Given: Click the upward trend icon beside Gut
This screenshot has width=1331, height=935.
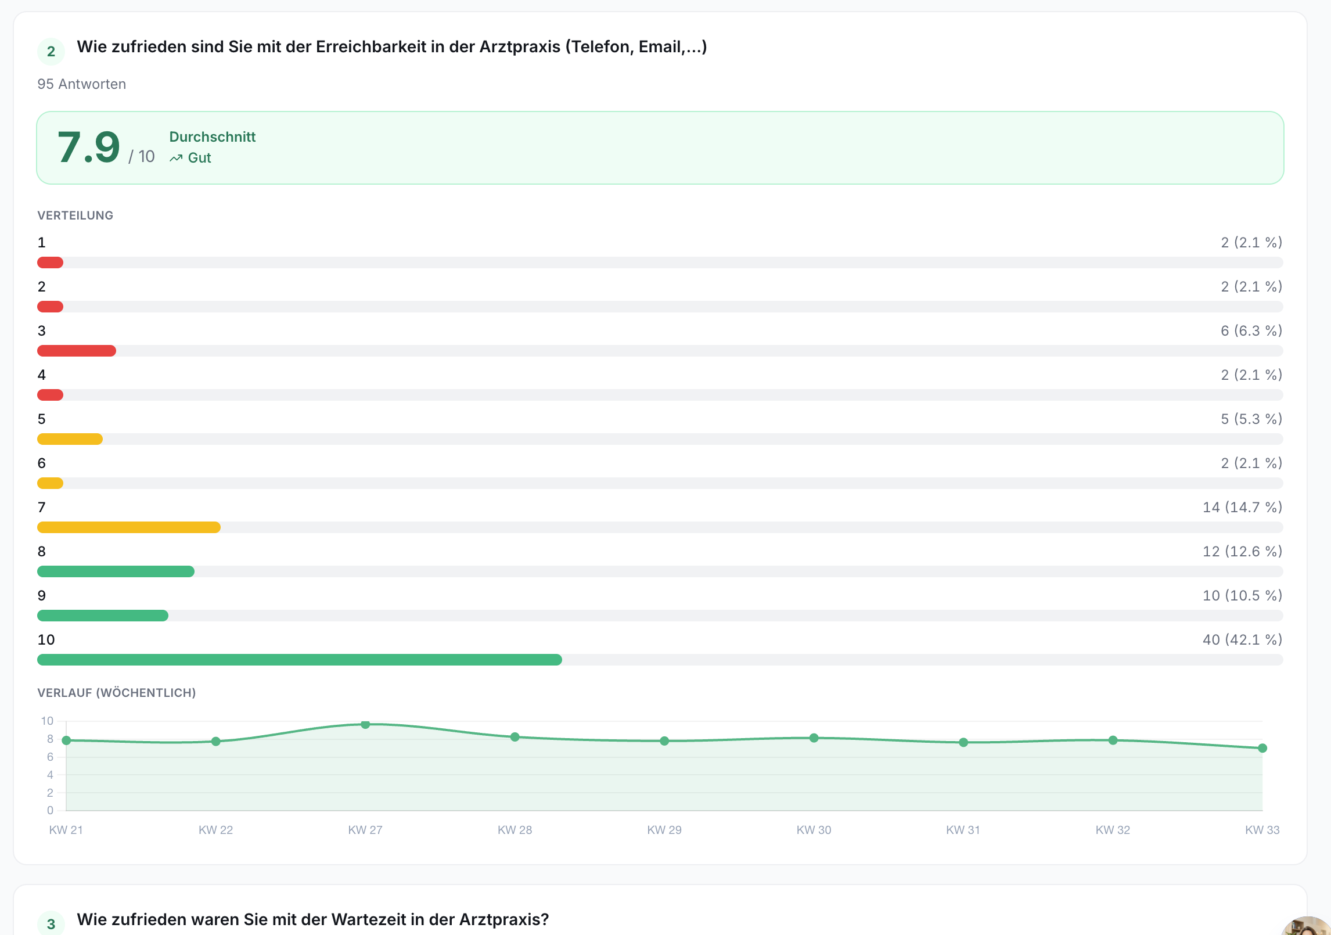Looking at the screenshot, I should click(176, 158).
